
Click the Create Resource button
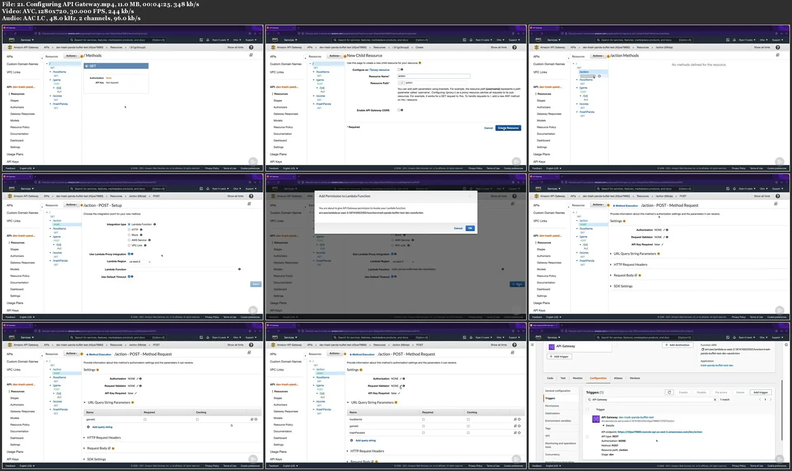[508, 128]
